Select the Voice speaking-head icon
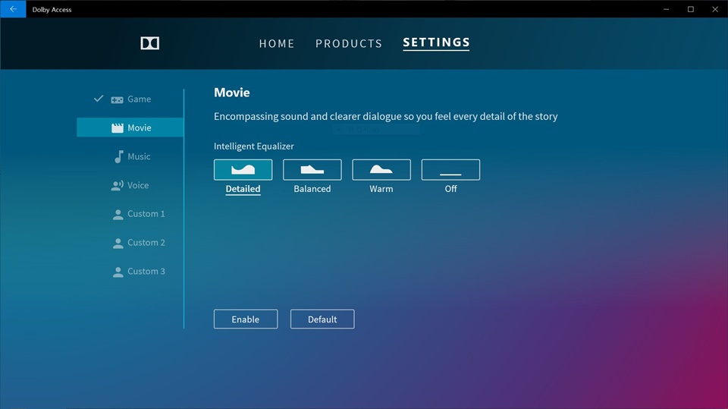Image resolution: width=728 pixels, height=409 pixels. point(117,185)
